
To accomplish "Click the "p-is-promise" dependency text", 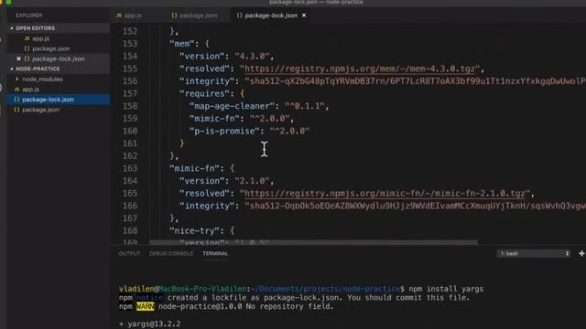I will pos(224,132).
